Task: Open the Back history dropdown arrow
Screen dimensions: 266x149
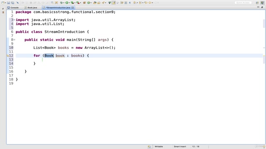Action: point(153,3)
